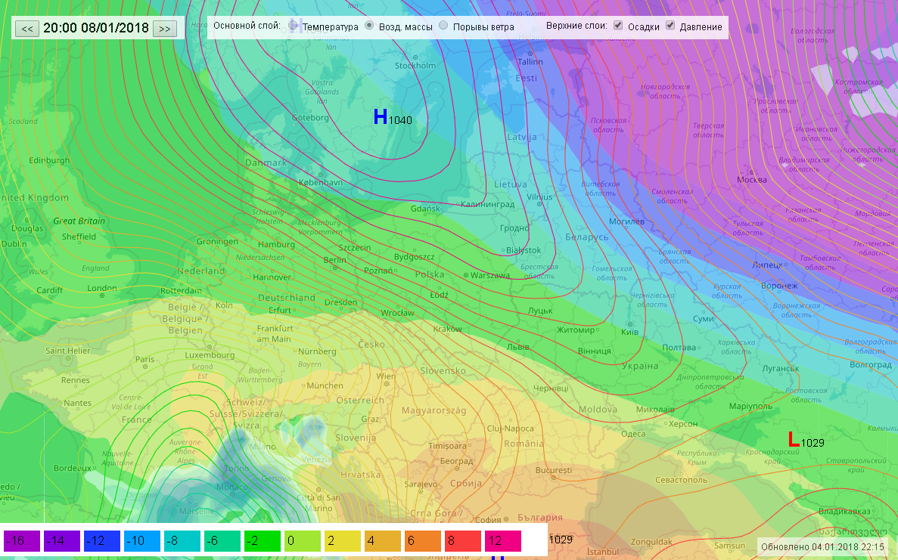Click Могилёв on the map
Screen dimensions: 898x560
click(626, 221)
